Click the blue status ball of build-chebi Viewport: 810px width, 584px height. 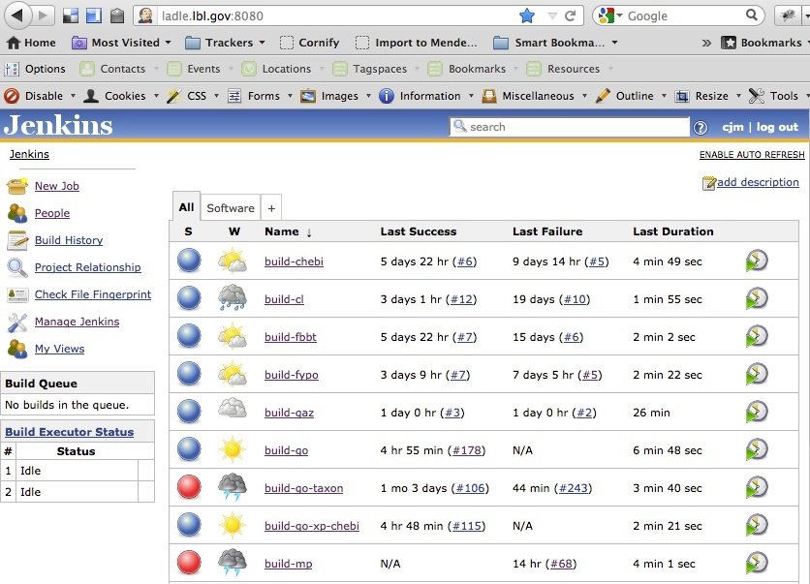tap(189, 261)
